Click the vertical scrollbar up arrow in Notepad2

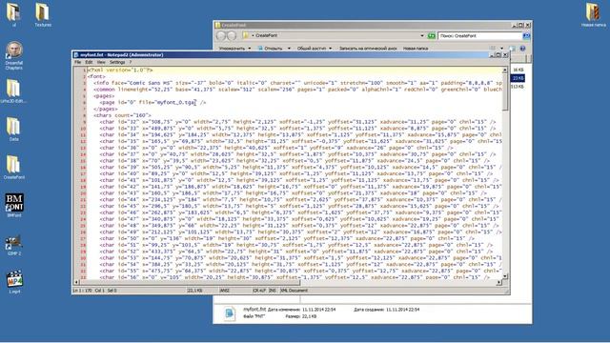[505, 70]
